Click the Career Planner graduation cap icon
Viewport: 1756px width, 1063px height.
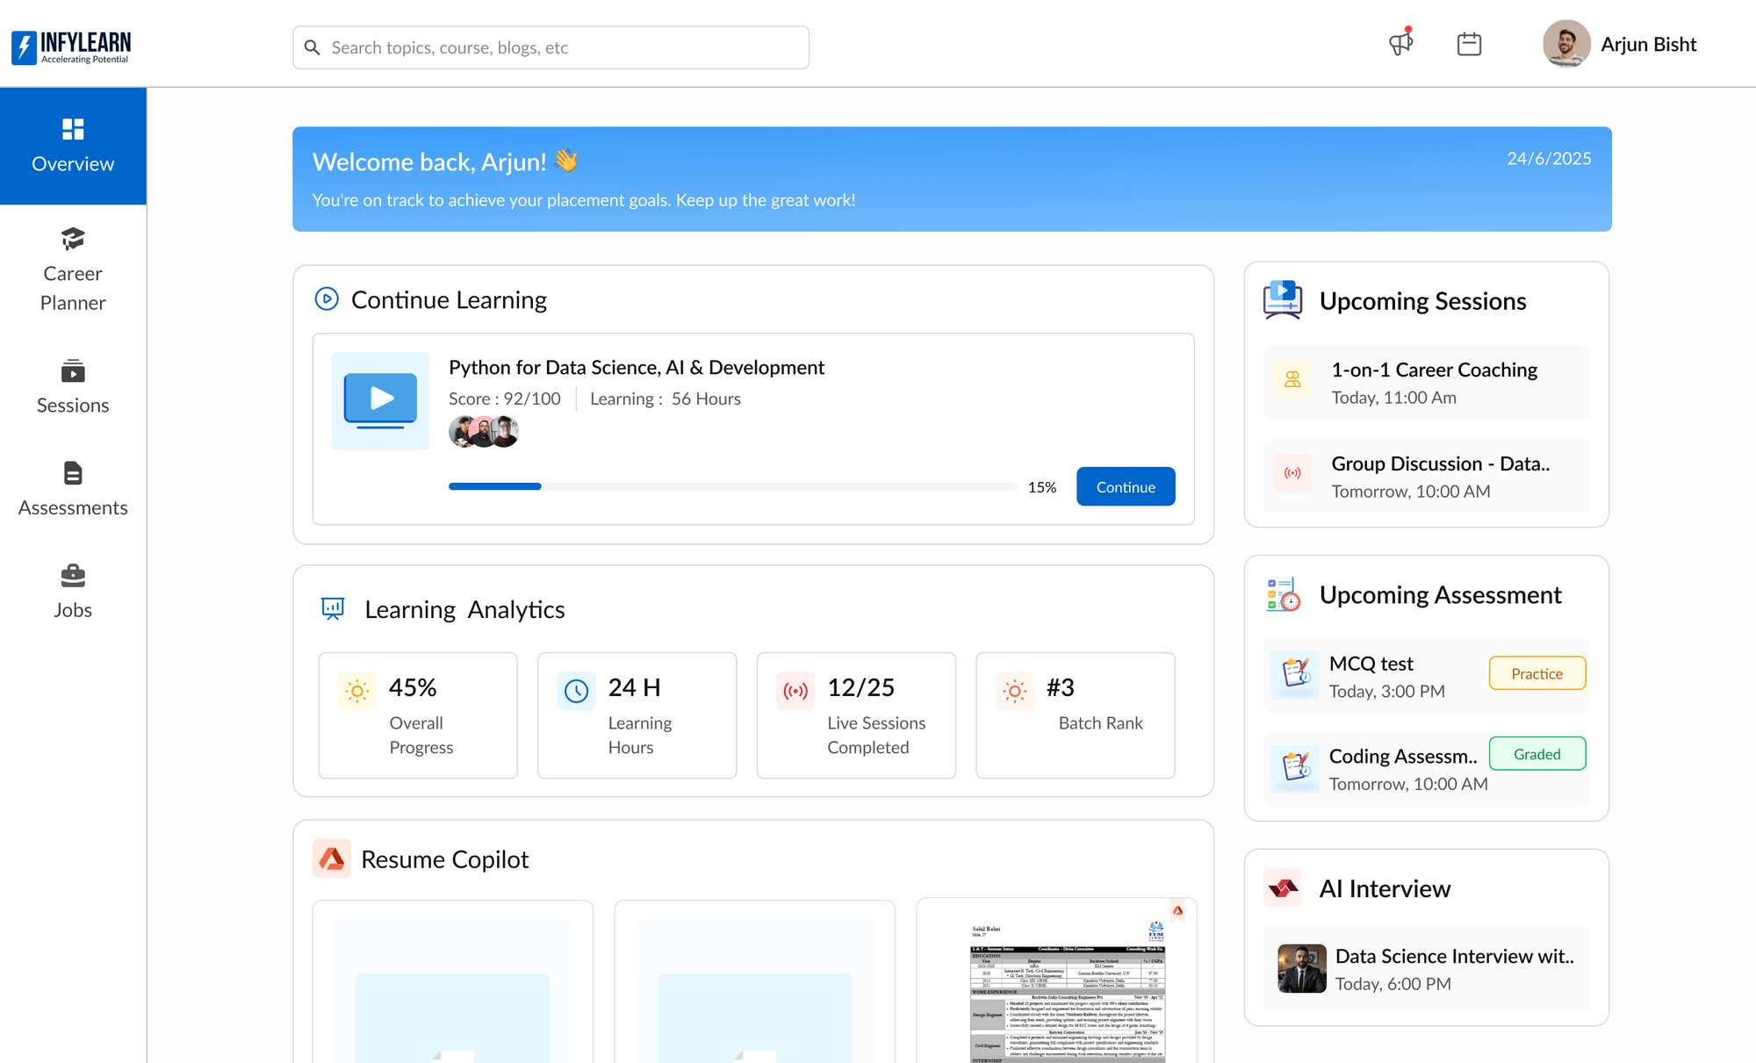point(72,238)
